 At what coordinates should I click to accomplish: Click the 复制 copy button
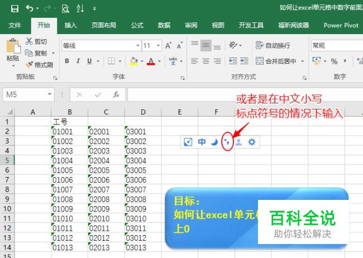coord(36,53)
